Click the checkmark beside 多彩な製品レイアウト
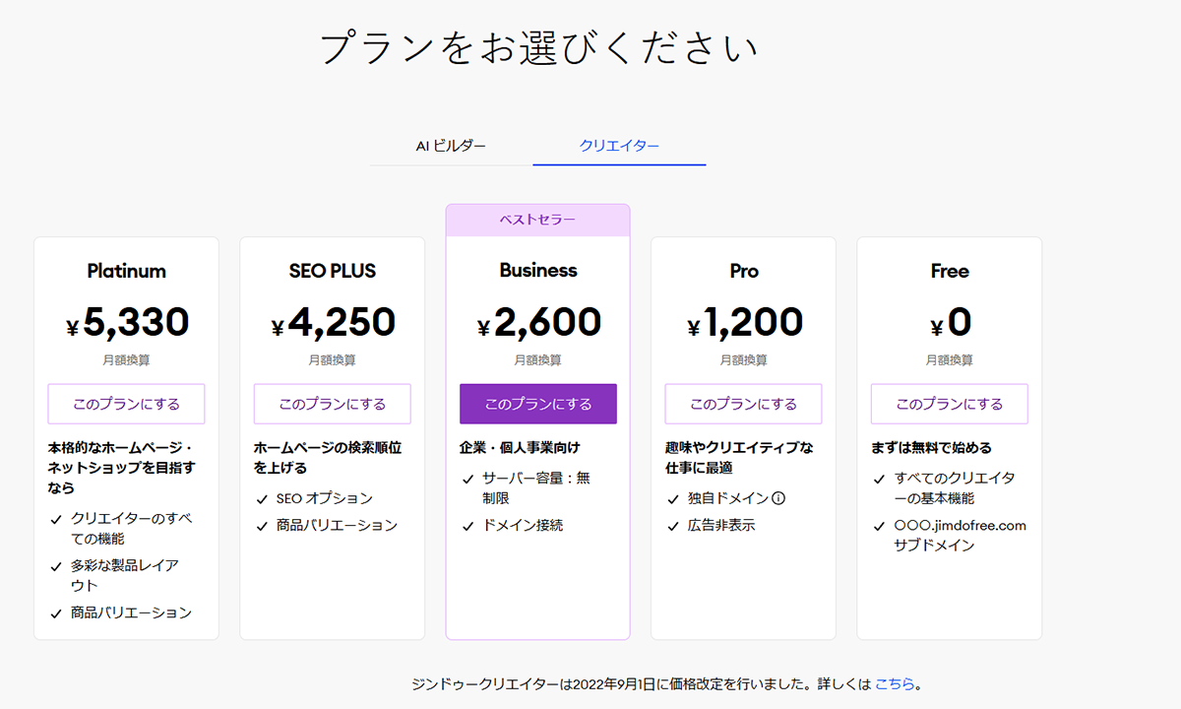Screen dimensions: 1181x709 point(56,566)
